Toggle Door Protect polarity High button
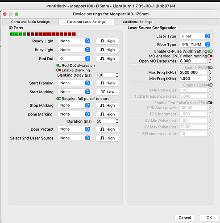 (108, 129)
